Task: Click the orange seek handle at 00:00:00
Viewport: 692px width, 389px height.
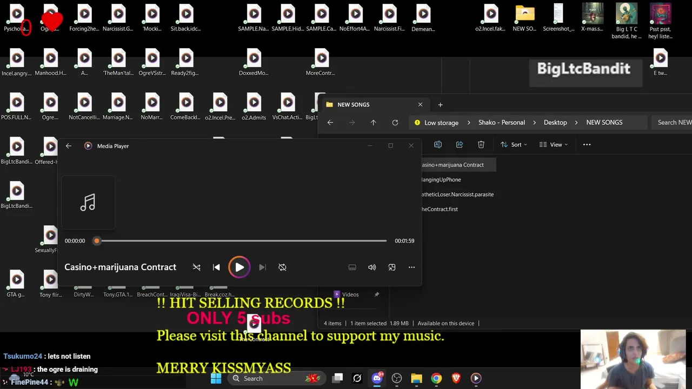Action: click(97, 241)
